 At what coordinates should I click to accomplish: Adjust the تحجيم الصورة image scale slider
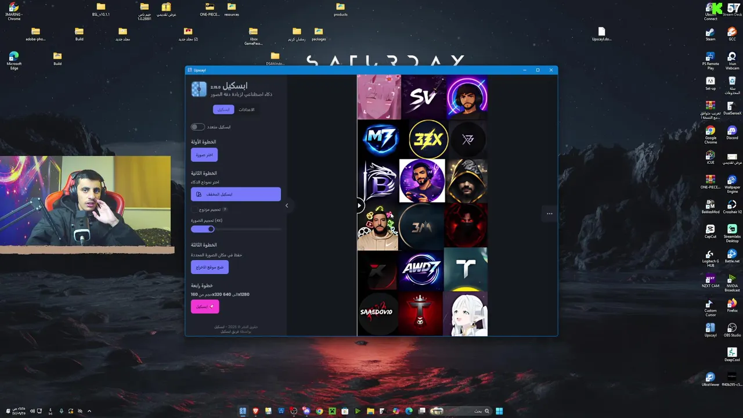236,229
